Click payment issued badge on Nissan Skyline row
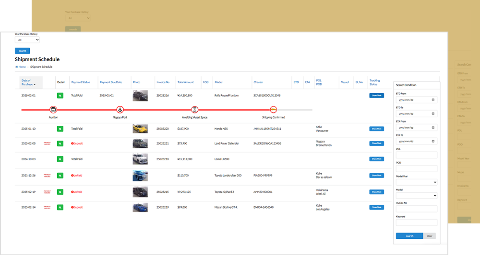Screen dimensions: 480x255 tap(47, 207)
